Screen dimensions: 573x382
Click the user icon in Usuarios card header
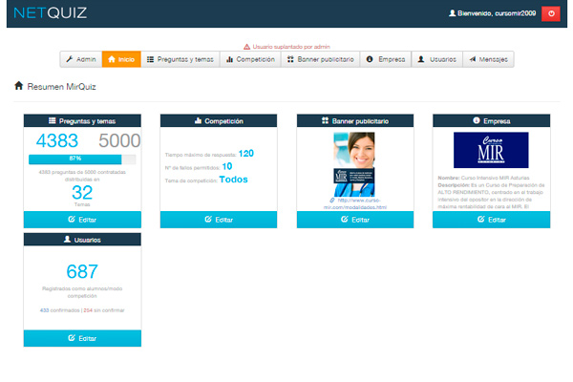67,239
